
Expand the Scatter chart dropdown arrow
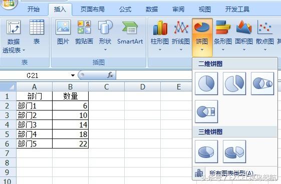point(265,49)
